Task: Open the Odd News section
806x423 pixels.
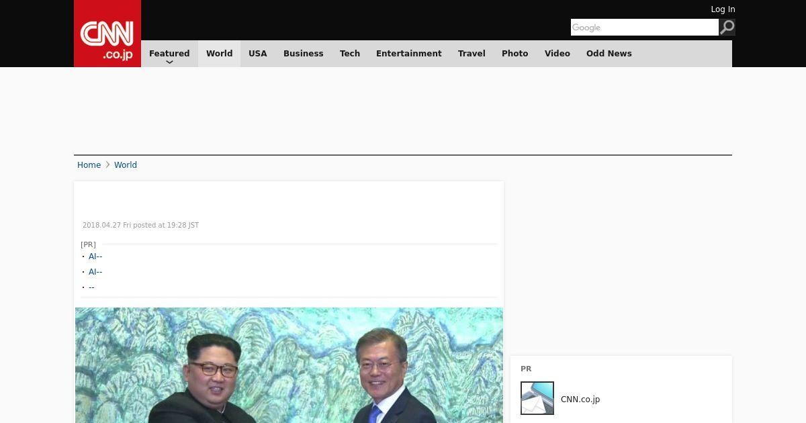Action: [x=609, y=54]
